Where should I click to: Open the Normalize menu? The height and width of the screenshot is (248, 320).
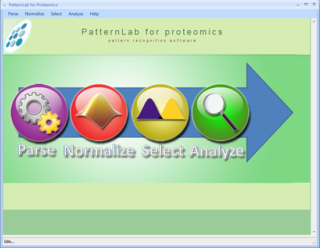point(34,14)
